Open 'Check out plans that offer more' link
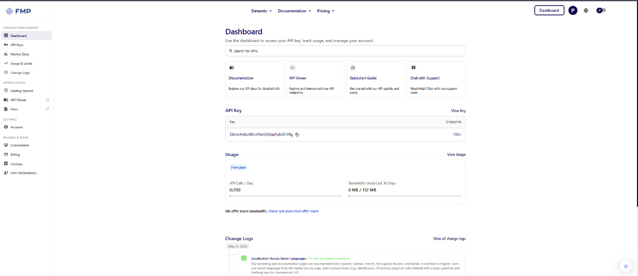The height and width of the screenshot is (276, 638). click(293, 211)
